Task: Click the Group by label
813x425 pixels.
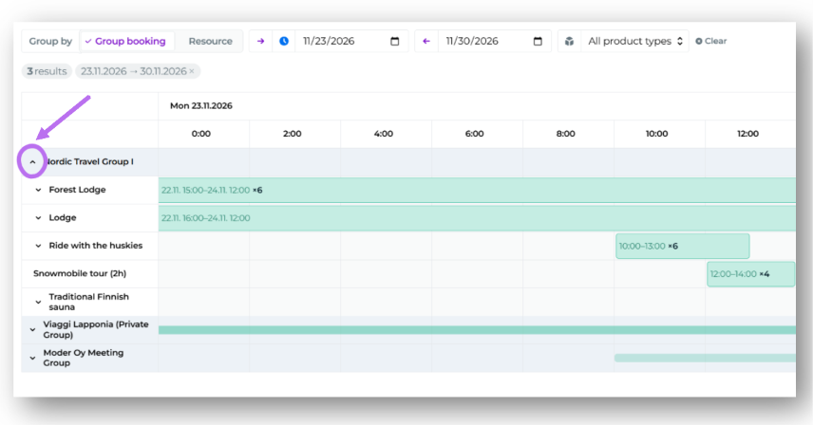Action: pos(50,42)
